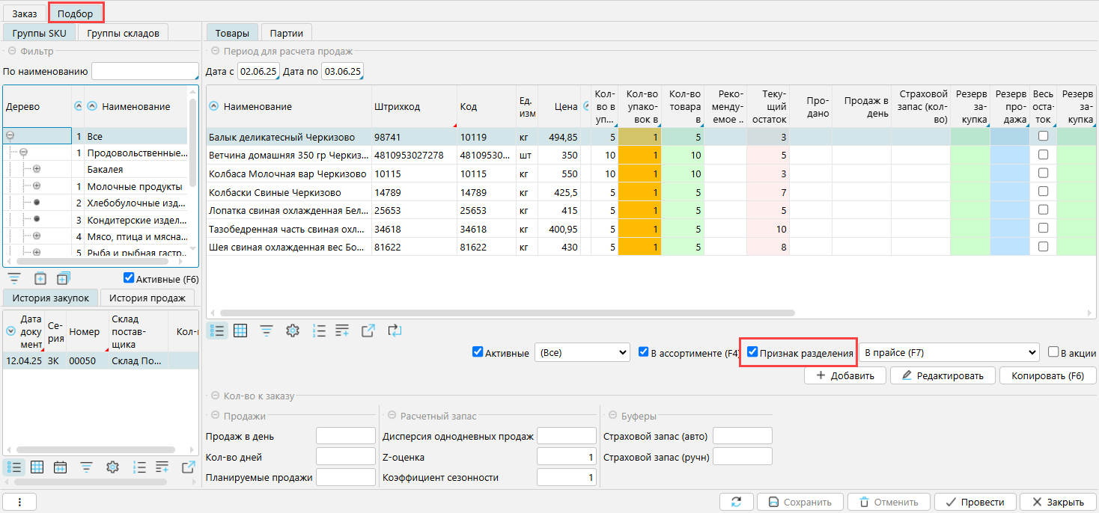
Task: Click products table horizontal scrollbar
Action: 507,313
